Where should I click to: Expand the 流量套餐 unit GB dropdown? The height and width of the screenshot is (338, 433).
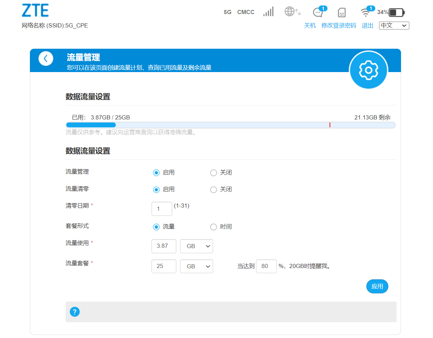point(196,266)
